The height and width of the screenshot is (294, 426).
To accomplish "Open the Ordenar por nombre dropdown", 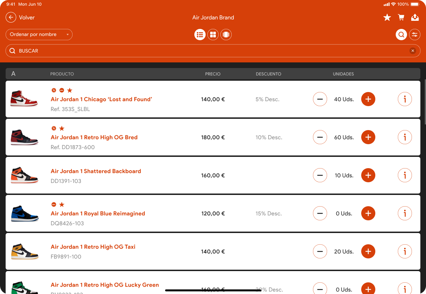I will click(39, 35).
